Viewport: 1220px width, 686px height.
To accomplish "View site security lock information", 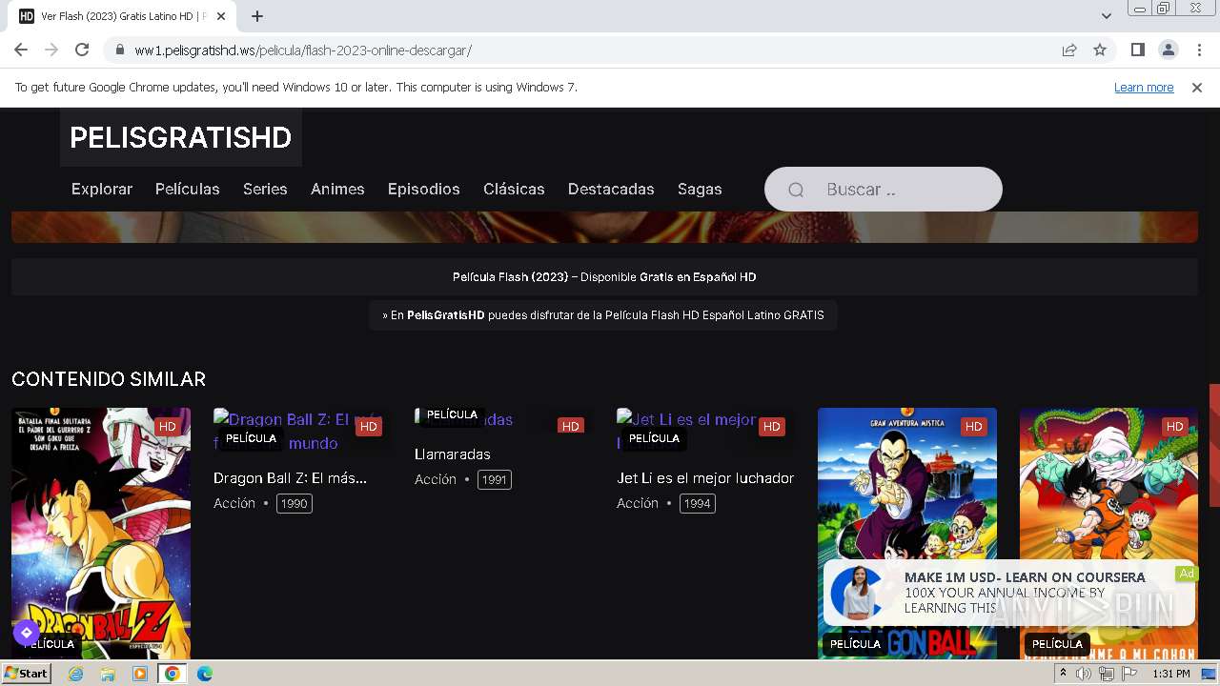I will (119, 50).
